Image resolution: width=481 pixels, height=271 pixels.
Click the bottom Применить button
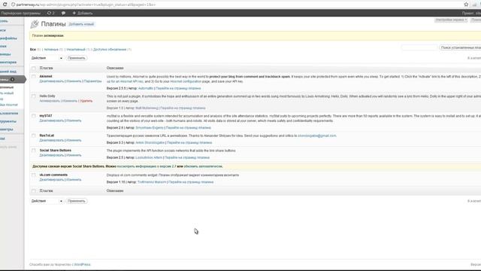pos(77,201)
